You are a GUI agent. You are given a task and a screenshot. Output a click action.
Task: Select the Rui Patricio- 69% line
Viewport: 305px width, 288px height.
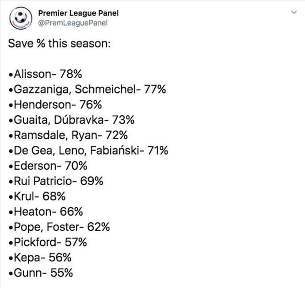[56, 181]
